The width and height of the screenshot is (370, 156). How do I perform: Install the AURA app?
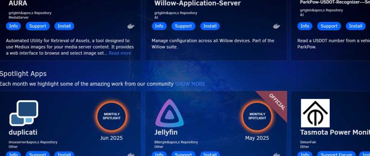64,26
